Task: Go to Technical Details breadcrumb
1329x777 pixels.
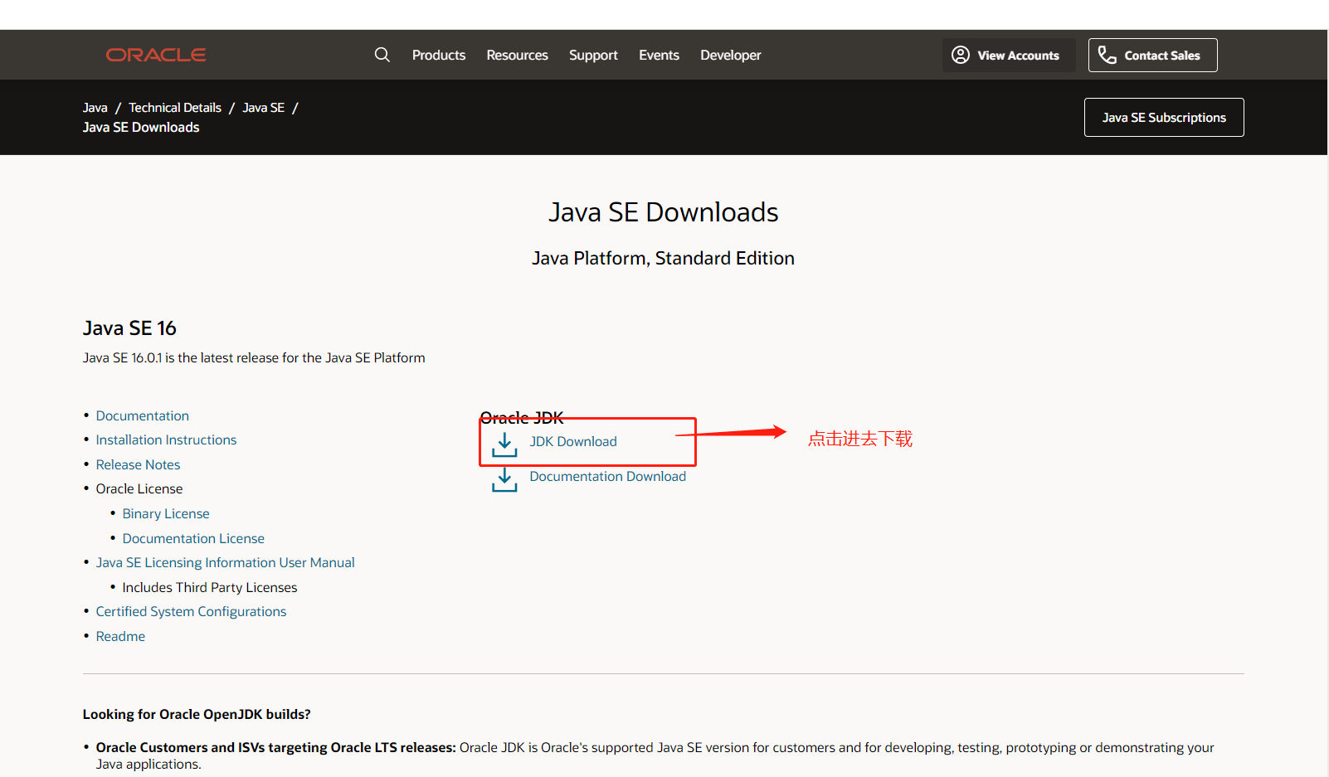Action: pos(175,108)
